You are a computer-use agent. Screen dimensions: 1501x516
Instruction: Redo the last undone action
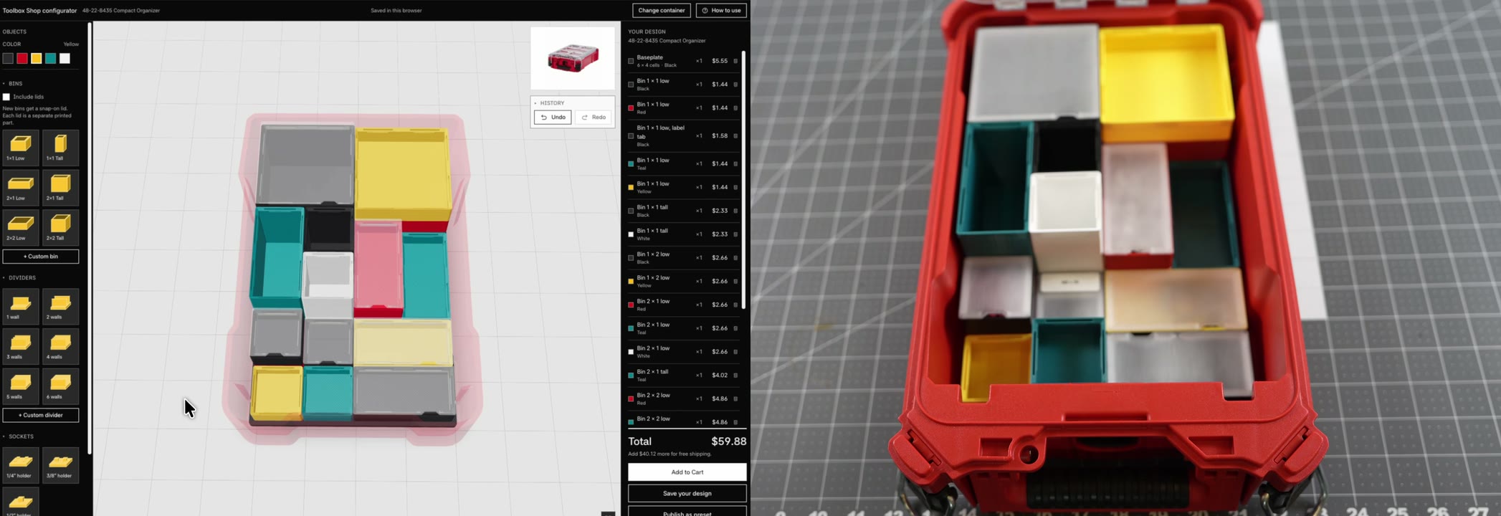pos(594,117)
